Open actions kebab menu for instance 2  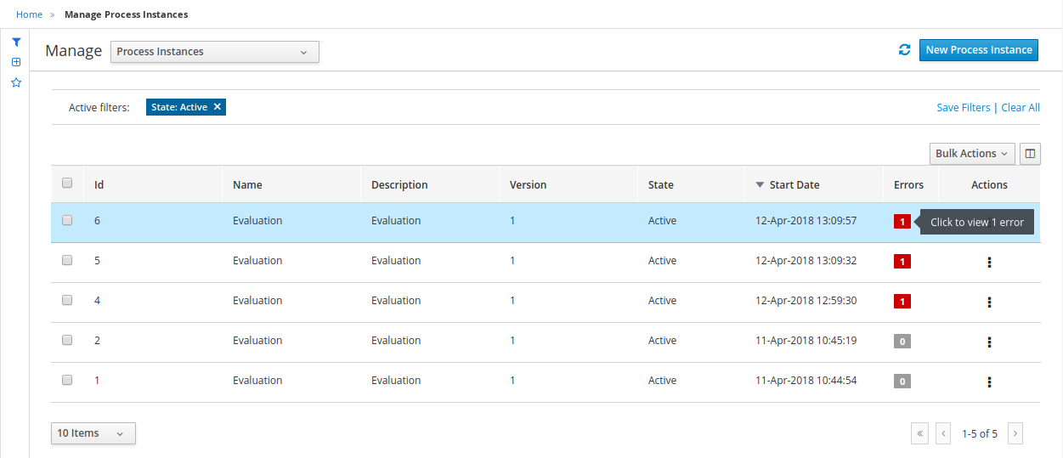[x=989, y=342]
